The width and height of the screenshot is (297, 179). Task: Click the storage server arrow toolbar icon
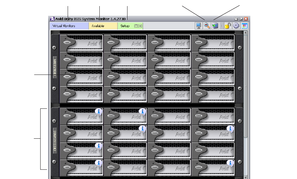(215, 26)
